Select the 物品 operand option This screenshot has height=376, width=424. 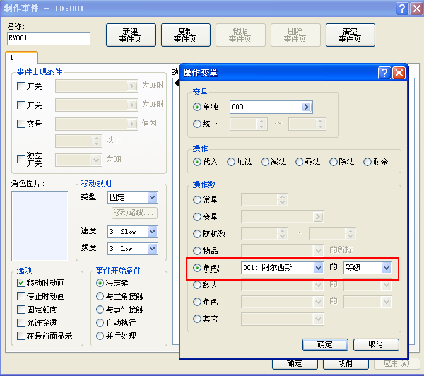tap(197, 251)
